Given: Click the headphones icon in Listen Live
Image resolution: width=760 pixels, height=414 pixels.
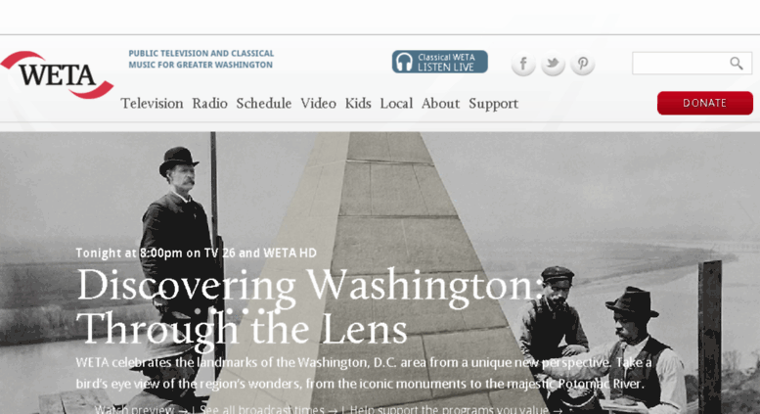Looking at the screenshot, I should pyautogui.click(x=404, y=62).
